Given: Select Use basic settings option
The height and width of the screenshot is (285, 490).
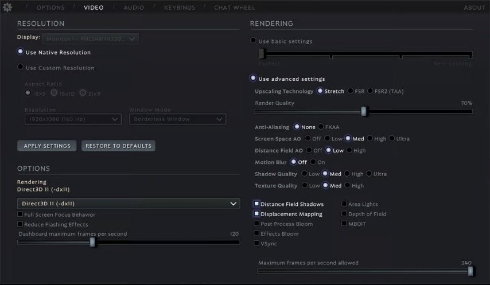Looking at the screenshot, I should [253, 41].
